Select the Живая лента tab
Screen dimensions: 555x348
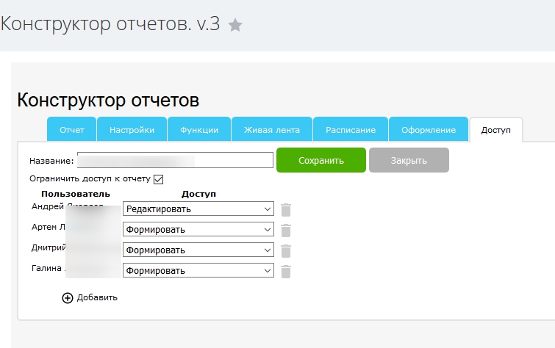pyautogui.click(x=272, y=130)
